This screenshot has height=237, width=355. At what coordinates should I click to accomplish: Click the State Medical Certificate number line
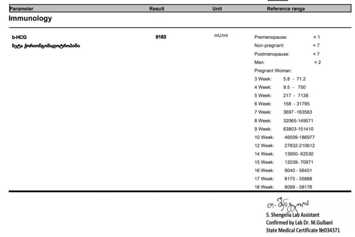point(302,230)
